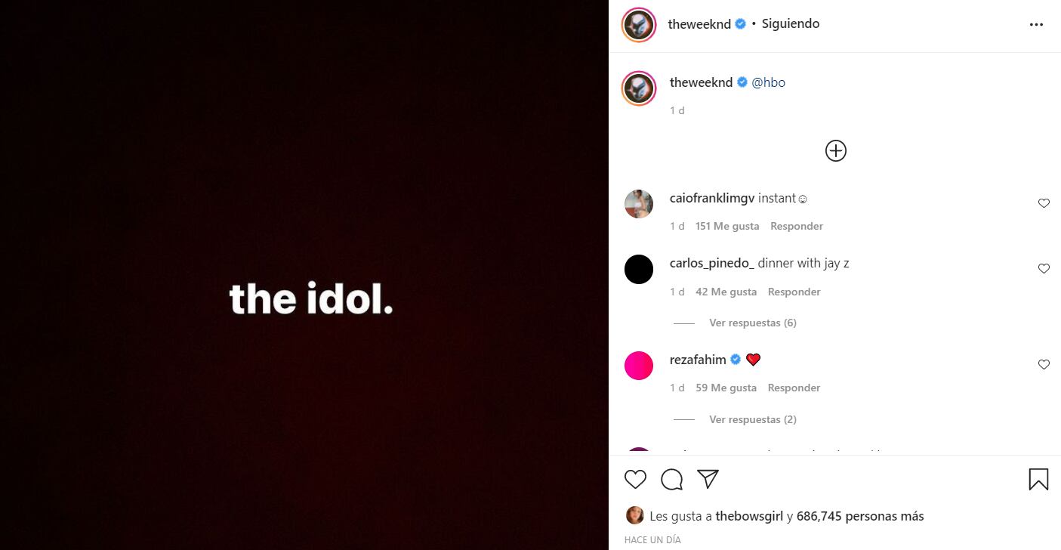Like the post with the heart icon
This screenshot has width=1061, height=550.
pos(635,479)
